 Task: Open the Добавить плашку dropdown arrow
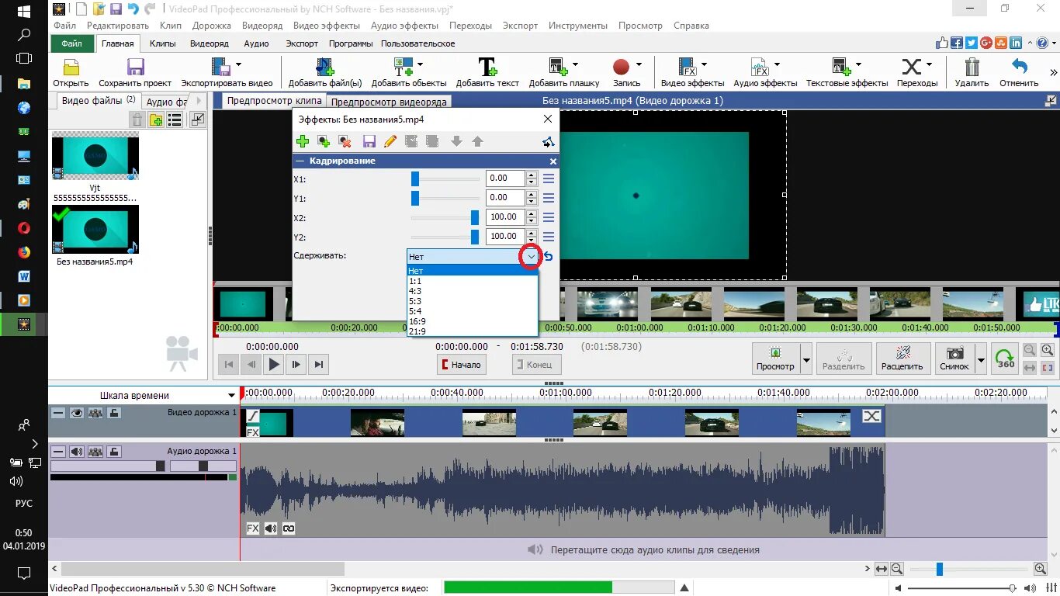pyautogui.click(x=575, y=64)
